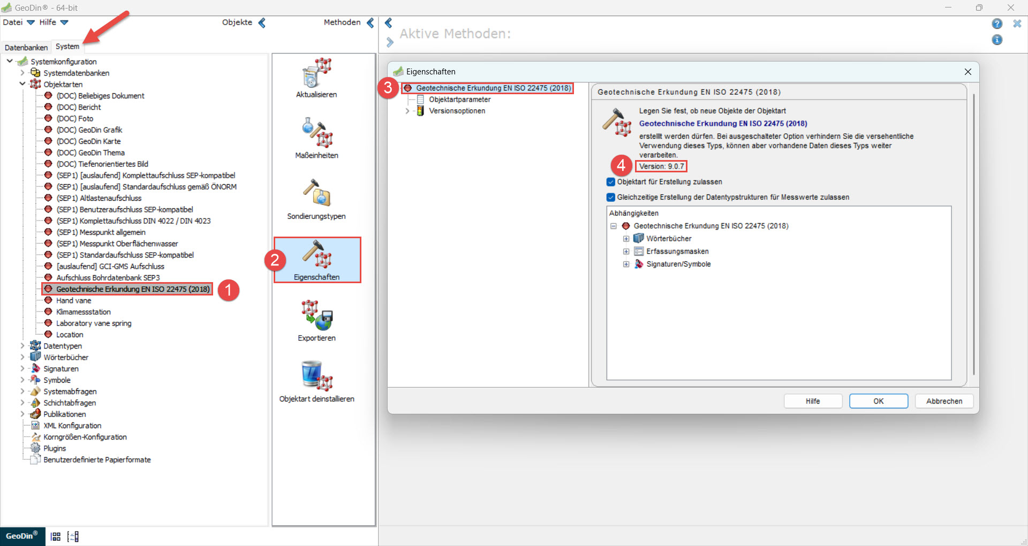Select the Signaturen icon in tree
The height and width of the screenshot is (546, 1028).
tap(35, 368)
